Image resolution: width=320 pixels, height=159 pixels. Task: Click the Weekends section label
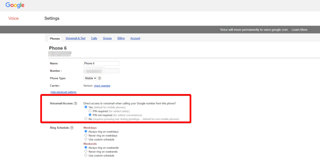[x=90, y=144]
